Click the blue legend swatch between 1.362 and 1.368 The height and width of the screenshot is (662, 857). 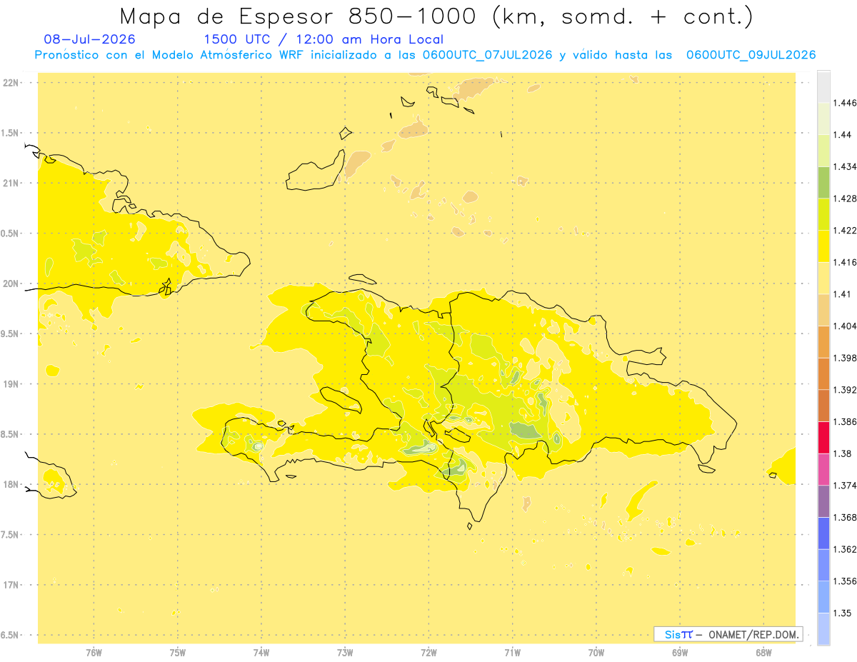[x=823, y=533]
